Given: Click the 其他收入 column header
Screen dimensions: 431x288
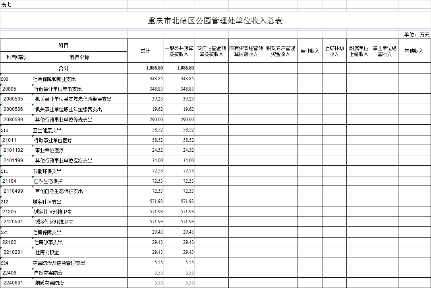Looking at the screenshot, I should pos(414,51).
